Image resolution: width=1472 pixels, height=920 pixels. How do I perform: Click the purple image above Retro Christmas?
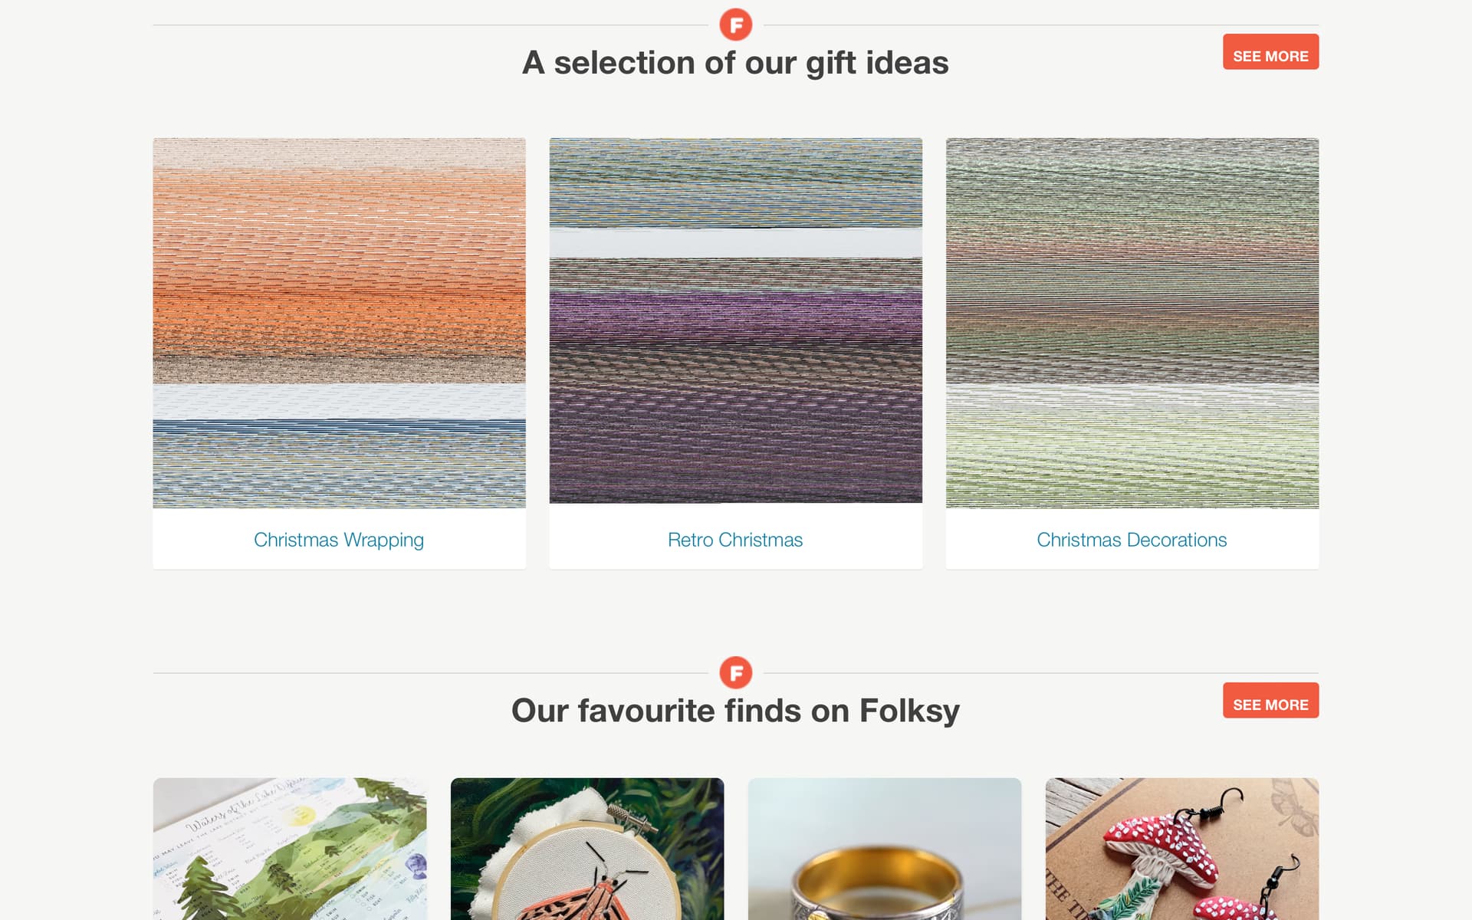point(735,320)
